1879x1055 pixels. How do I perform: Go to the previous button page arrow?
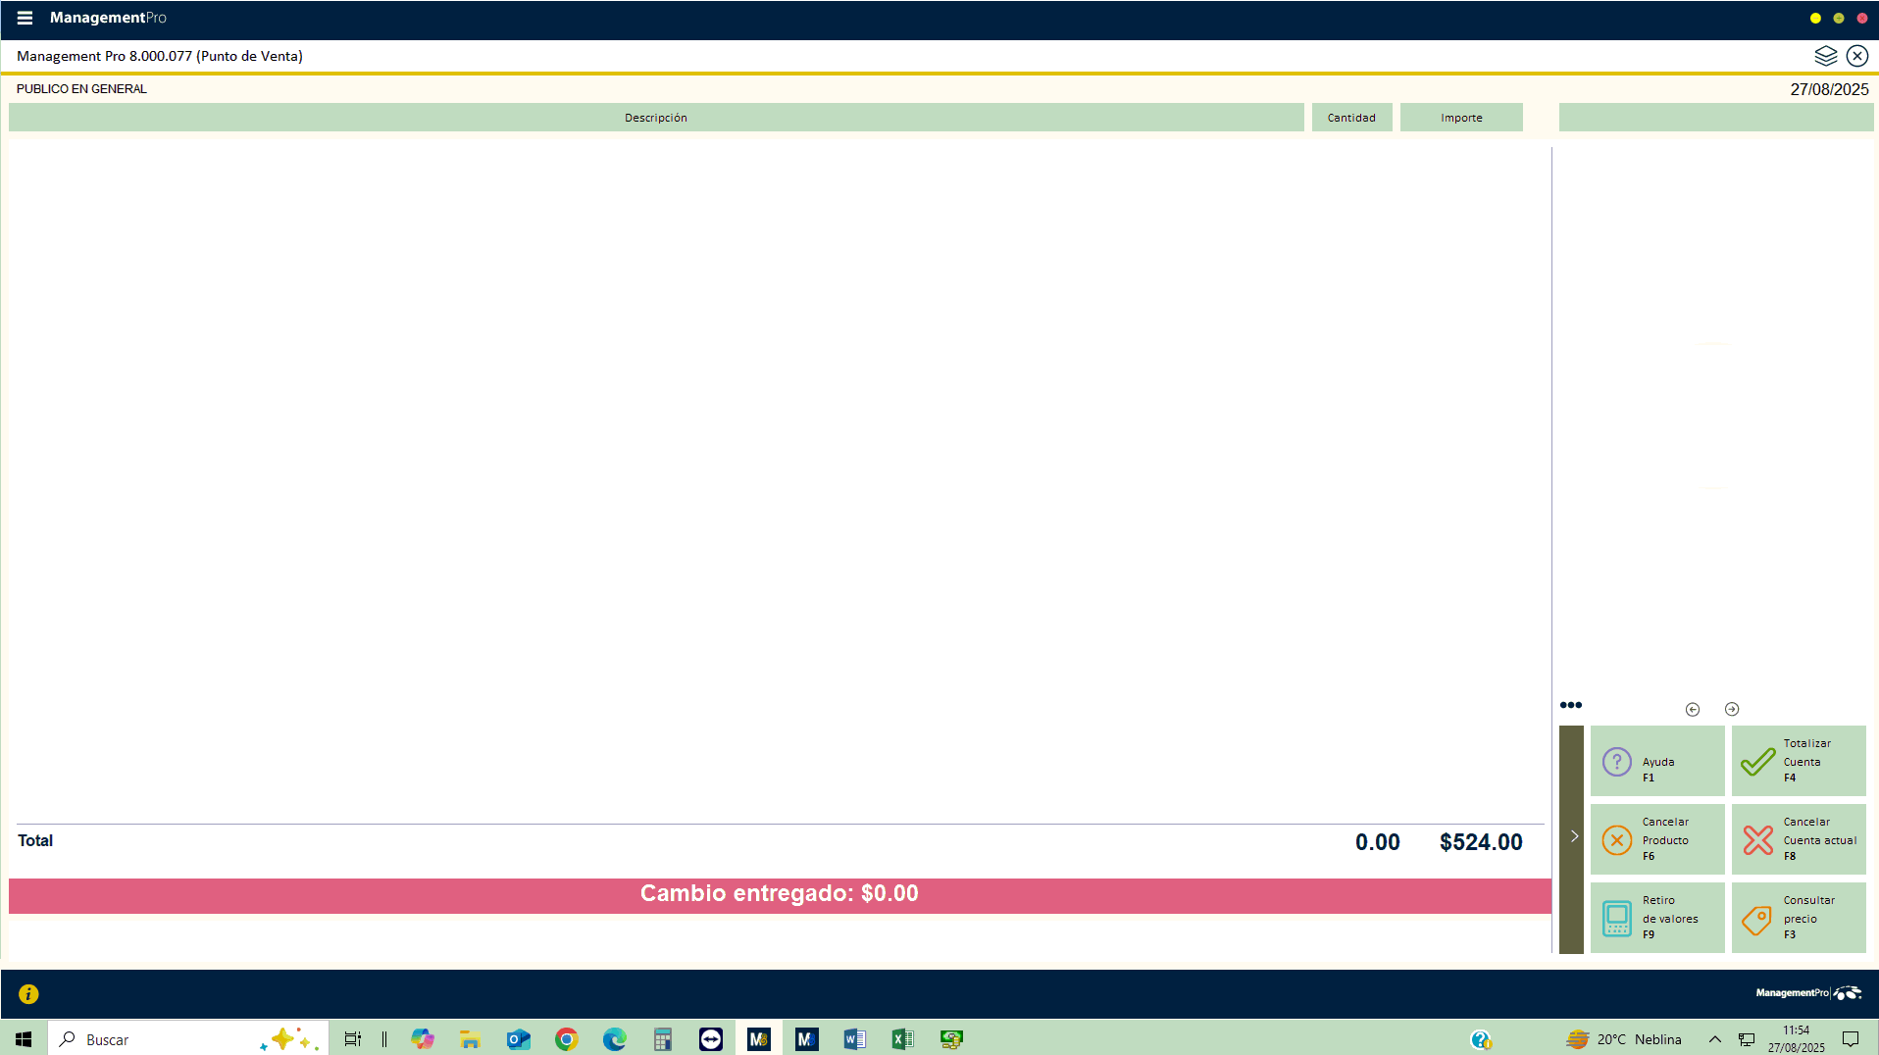pyautogui.click(x=1692, y=709)
